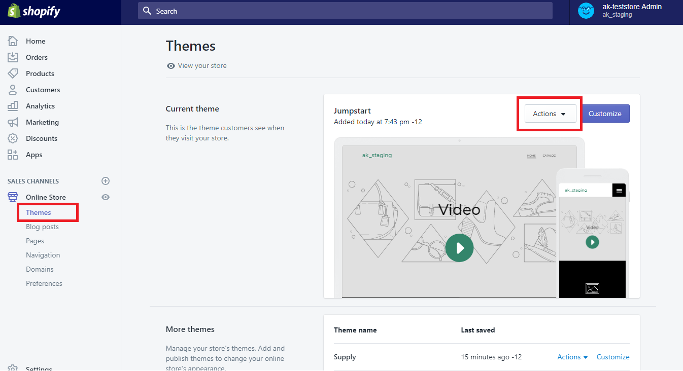
Task: Click the Jumpstart theme title
Action: [352, 111]
